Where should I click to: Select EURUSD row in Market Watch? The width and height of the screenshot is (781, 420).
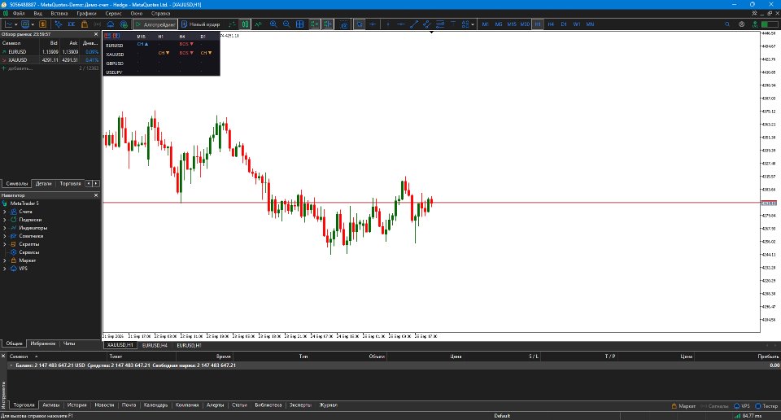click(x=50, y=52)
